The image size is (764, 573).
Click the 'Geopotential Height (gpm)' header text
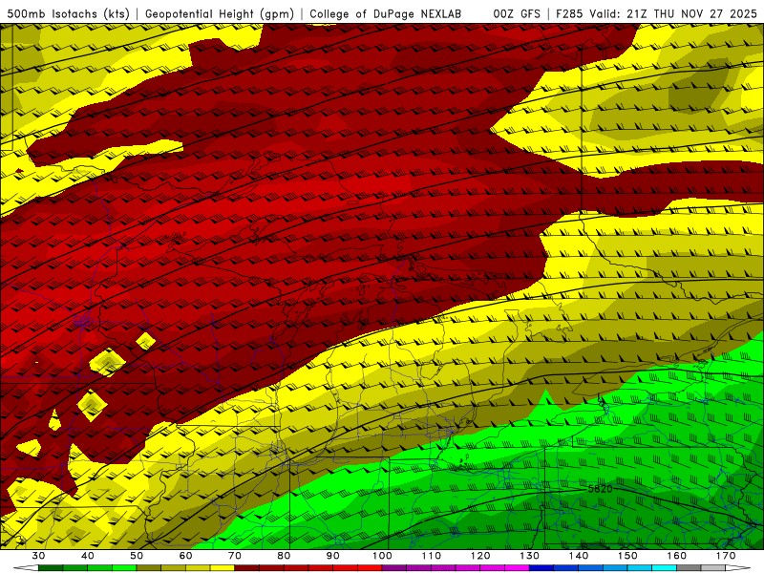point(220,14)
